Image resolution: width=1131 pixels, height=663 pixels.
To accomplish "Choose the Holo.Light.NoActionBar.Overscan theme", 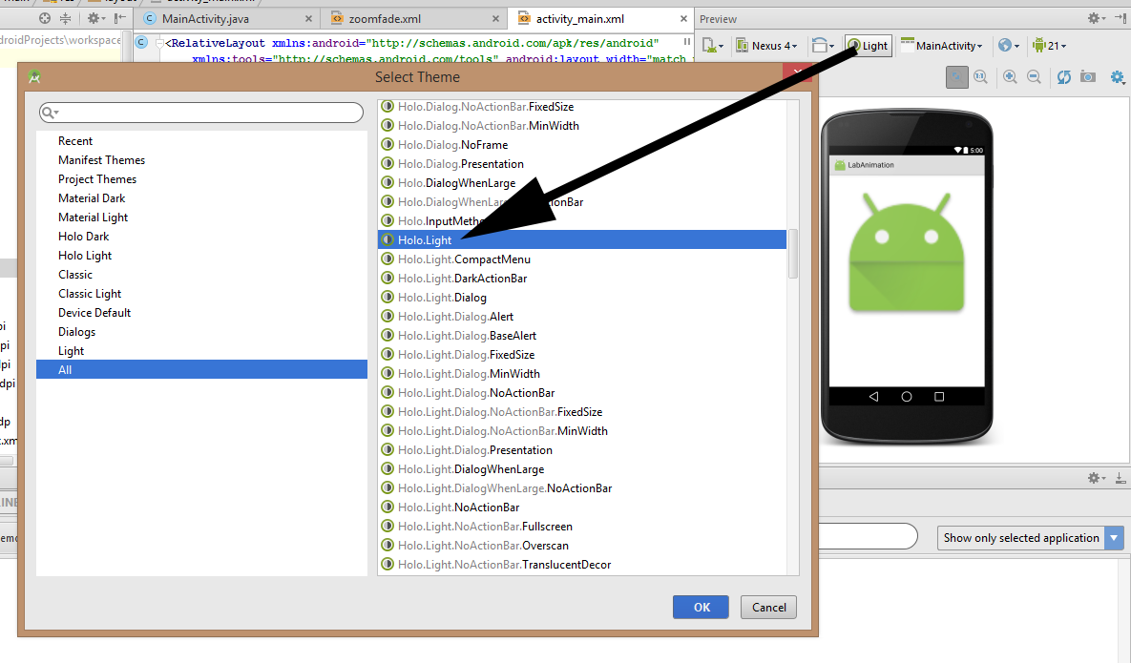I will point(582,546).
